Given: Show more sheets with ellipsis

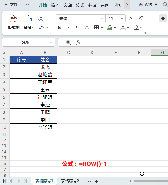Looking at the screenshot, I should point(89,181).
